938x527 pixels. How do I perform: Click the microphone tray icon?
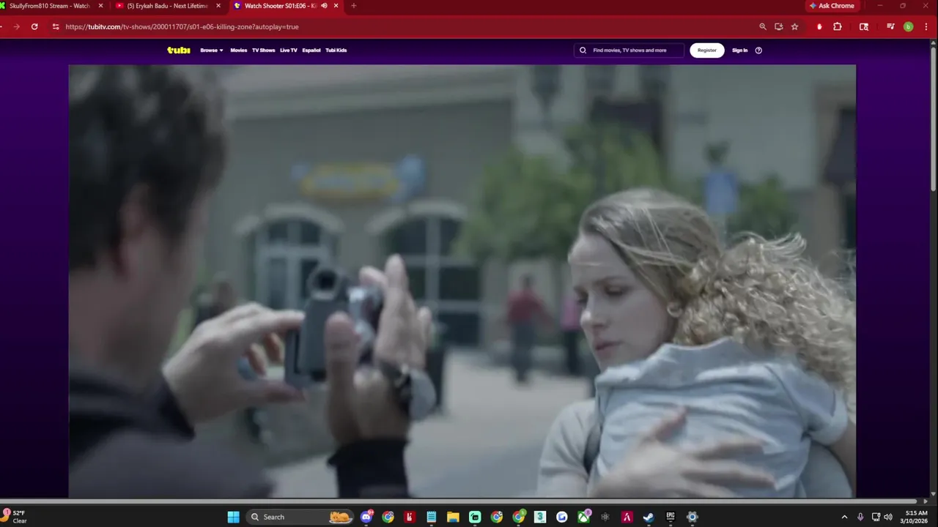(x=860, y=517)
